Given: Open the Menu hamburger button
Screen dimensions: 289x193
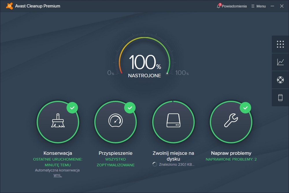Looking at the screenshot, I should tap(259, 6).
